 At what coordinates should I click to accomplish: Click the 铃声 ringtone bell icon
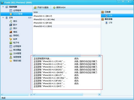[11, 39]
